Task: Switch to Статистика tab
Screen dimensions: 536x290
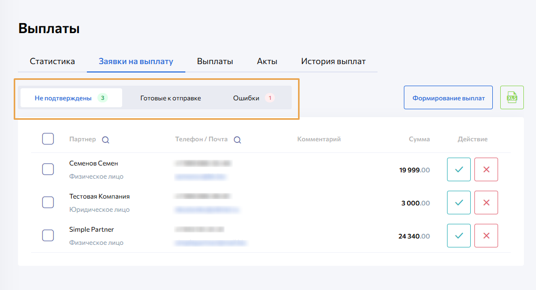Action: click(x=52, y=61)
